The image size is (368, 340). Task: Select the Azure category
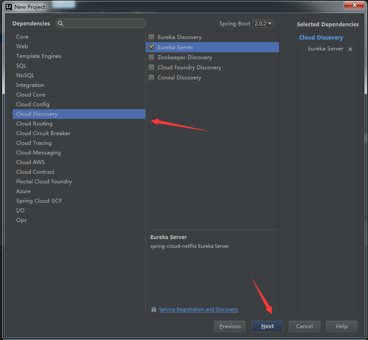point(79,191)
